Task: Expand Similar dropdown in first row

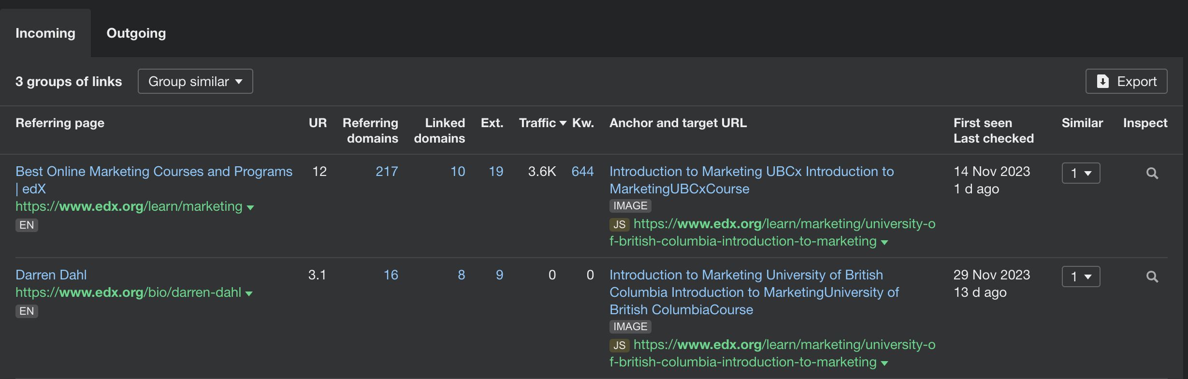Action: [x=1081, y=173]
